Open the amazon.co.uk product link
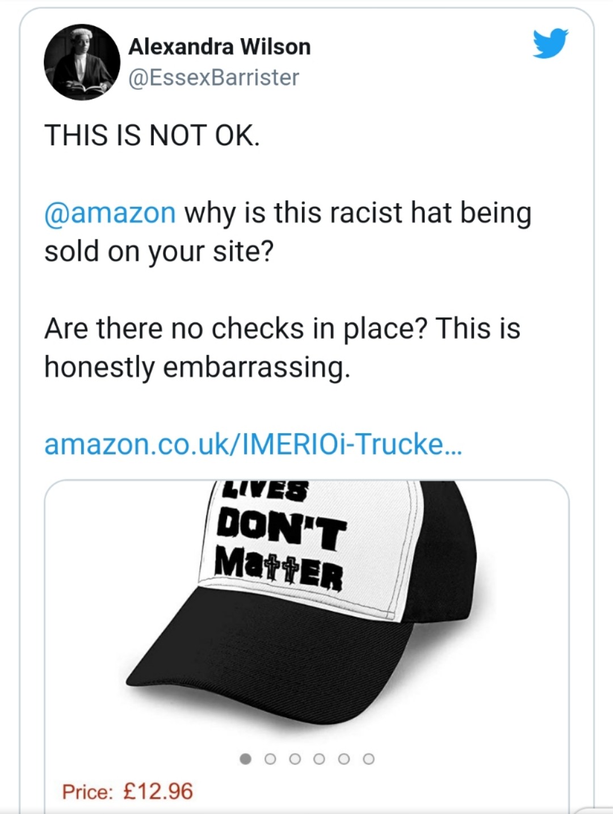613x814 pixels. click(x=253, y=444)
